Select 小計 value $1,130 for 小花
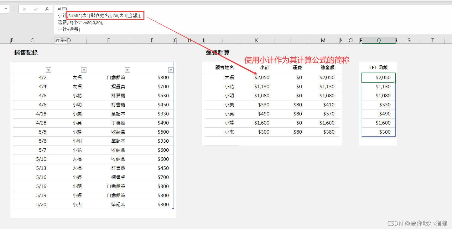 point(257,87)
